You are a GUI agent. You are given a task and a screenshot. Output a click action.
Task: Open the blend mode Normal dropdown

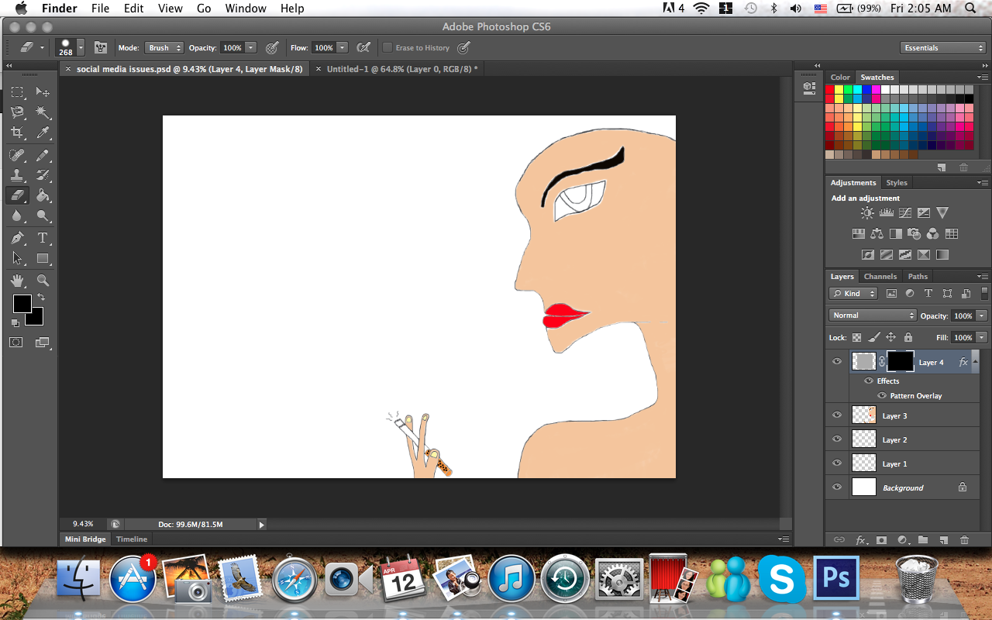click(873, 315)
